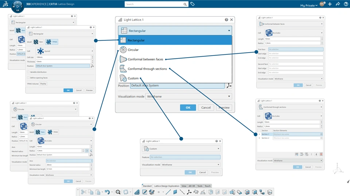The width and height of the screenshot is (350, 196).
Task: Open Conformal through sections type dropdown
Action: coord(290,107)
